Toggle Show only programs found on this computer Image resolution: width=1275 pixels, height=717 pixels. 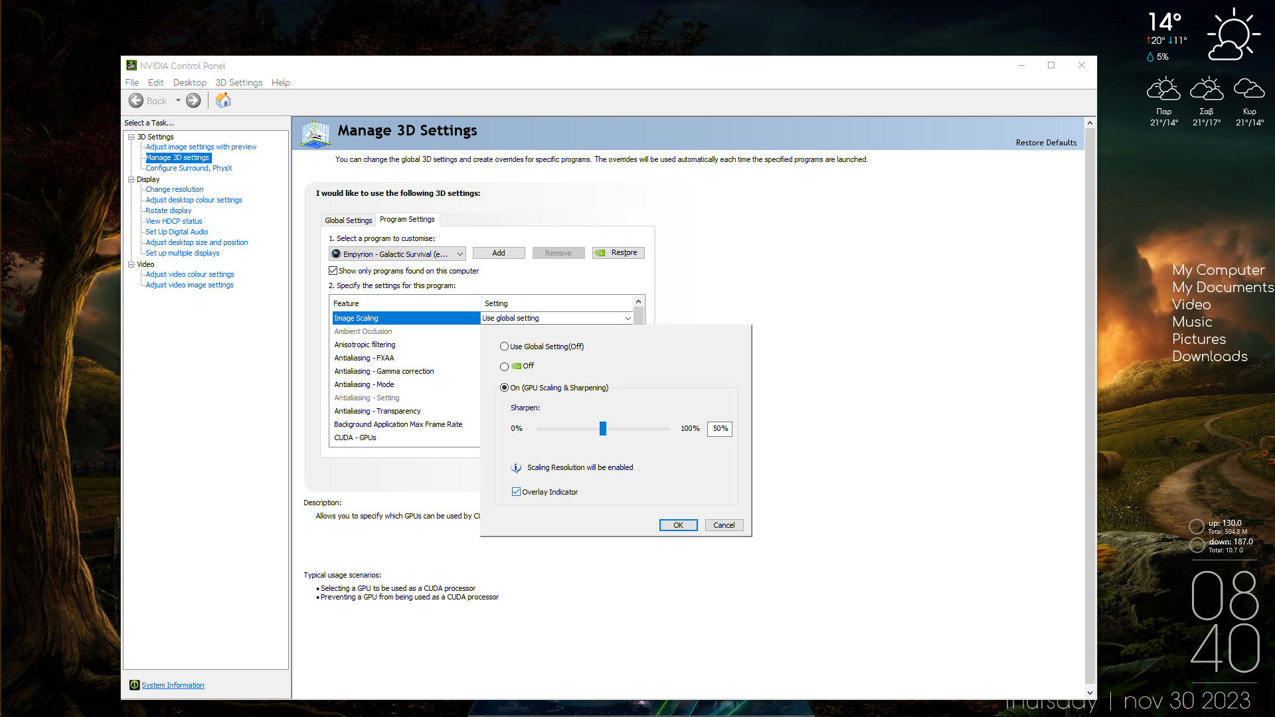[x=333, y=271]
